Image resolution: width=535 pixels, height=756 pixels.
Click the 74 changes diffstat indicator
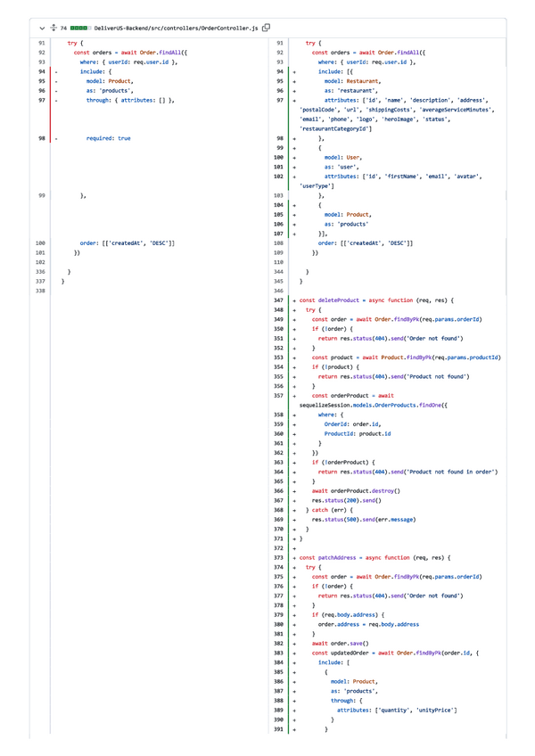[75, 29]
